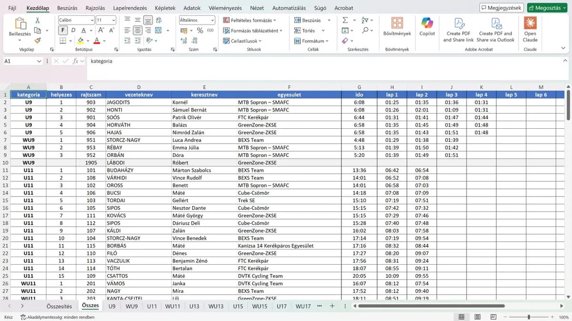The image size is (572, 321).
Task: Apply thousands separator 000 format
Action: tap(210, 31)
